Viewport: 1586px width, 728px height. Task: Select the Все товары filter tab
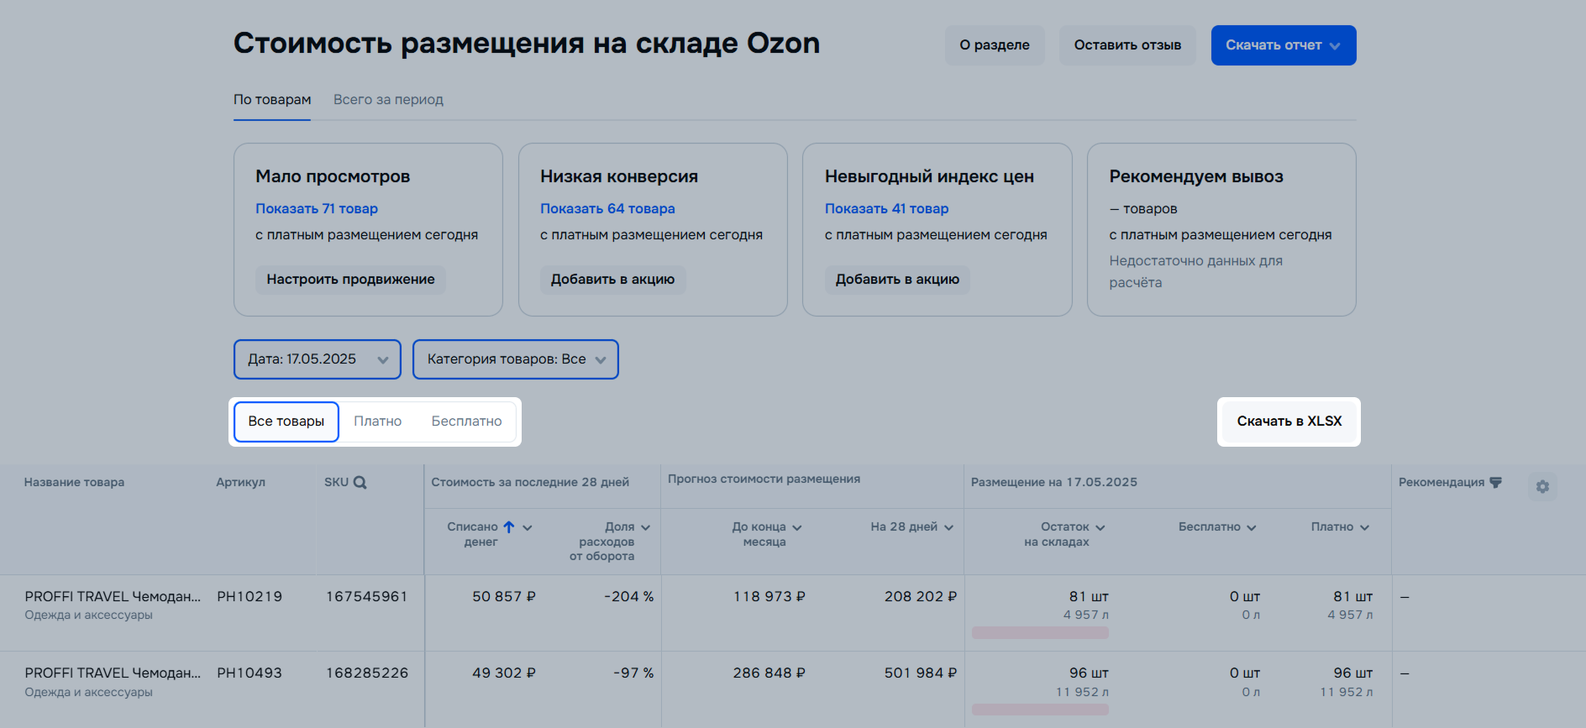point(286,422)
